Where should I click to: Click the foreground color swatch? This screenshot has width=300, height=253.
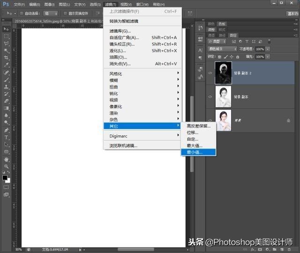click(5, 178)
